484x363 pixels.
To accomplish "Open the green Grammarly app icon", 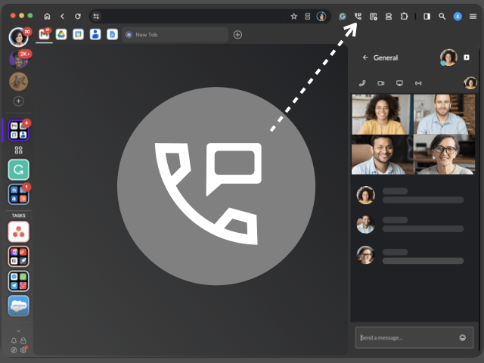I will point(18,169).
